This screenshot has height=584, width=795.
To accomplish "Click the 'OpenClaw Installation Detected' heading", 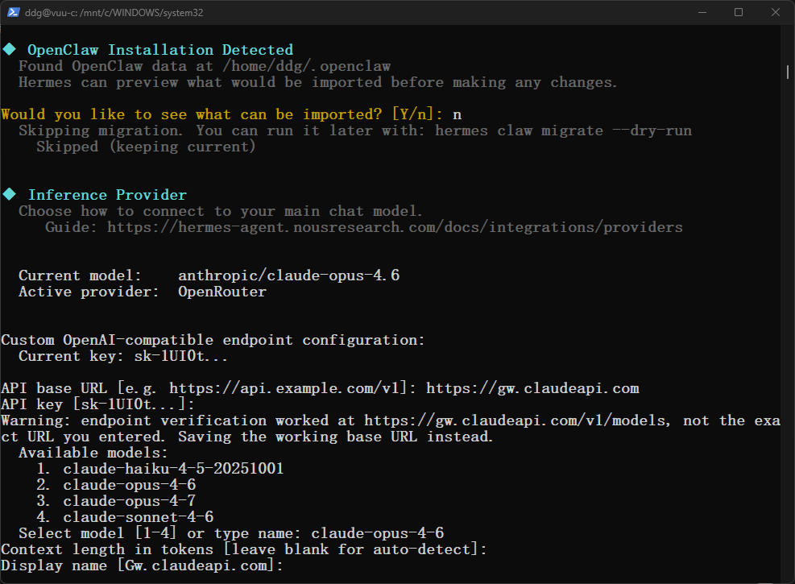I will (160, 50).
